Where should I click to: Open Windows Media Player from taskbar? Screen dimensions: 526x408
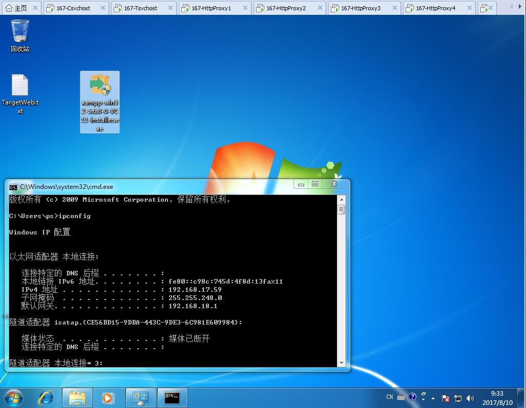click(x=108, y=398)
